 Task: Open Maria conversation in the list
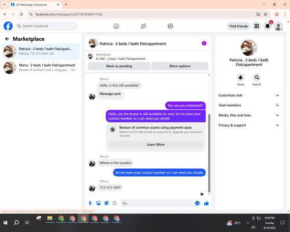click(41, 68)
